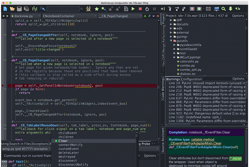This screenshot has height=167, width=249.
Task: Click the yellow warning triangle icon
Action: tap(145, 16)
